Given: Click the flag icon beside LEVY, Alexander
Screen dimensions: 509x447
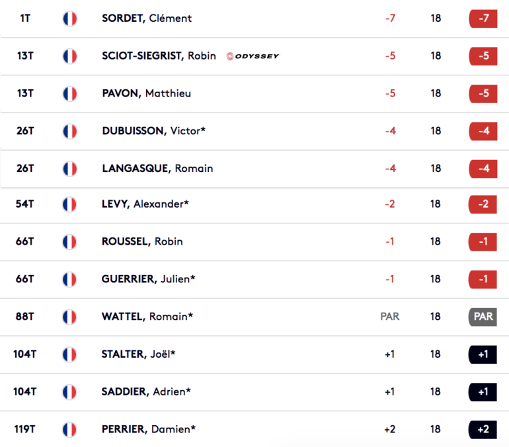Looking at the screenshot, I should pos(69,204).
